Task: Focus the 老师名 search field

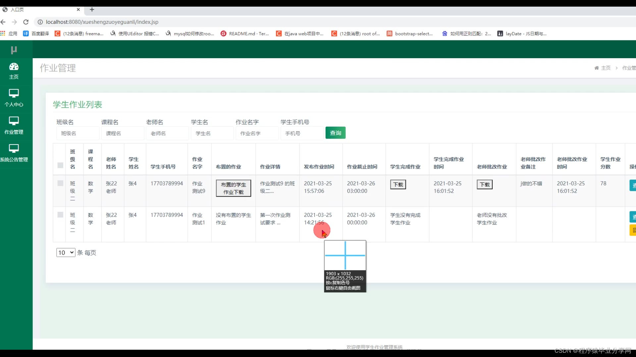Action: pos(167,133)
